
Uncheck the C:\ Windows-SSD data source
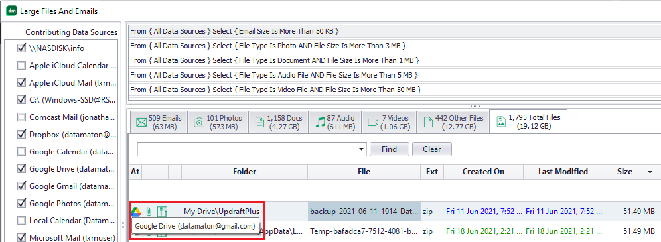(21, 99)
